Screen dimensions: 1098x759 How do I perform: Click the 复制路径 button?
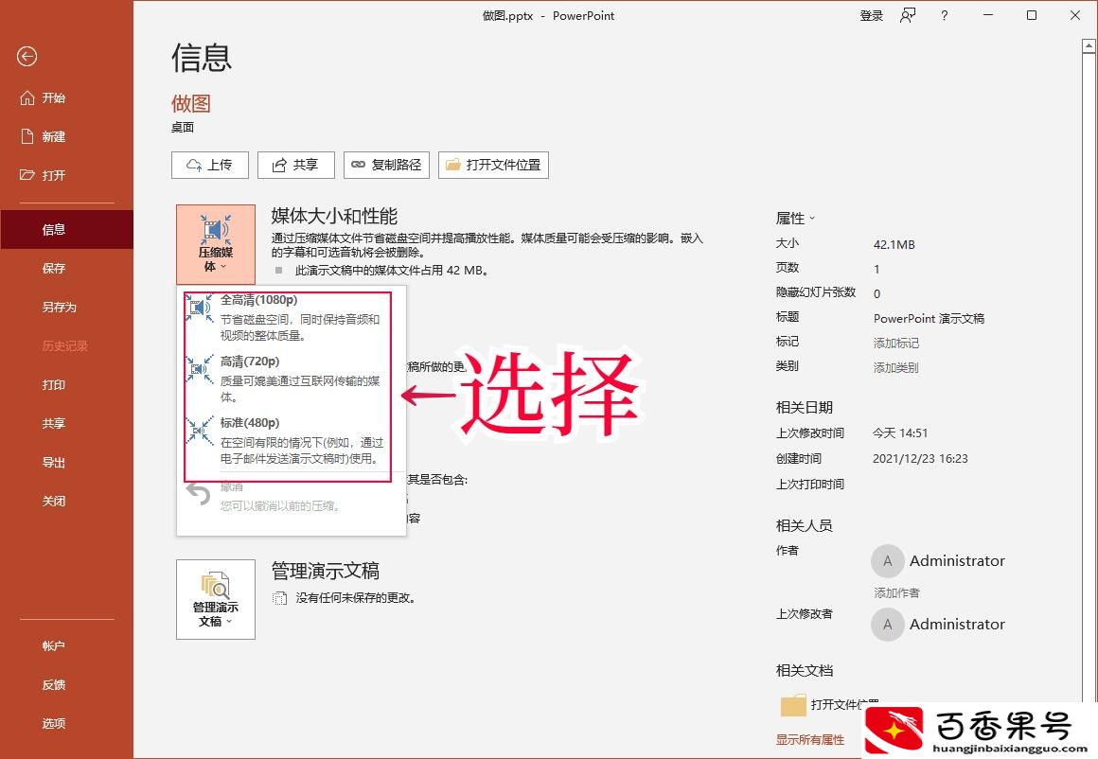pyautogui.click(x=386, y=165)
